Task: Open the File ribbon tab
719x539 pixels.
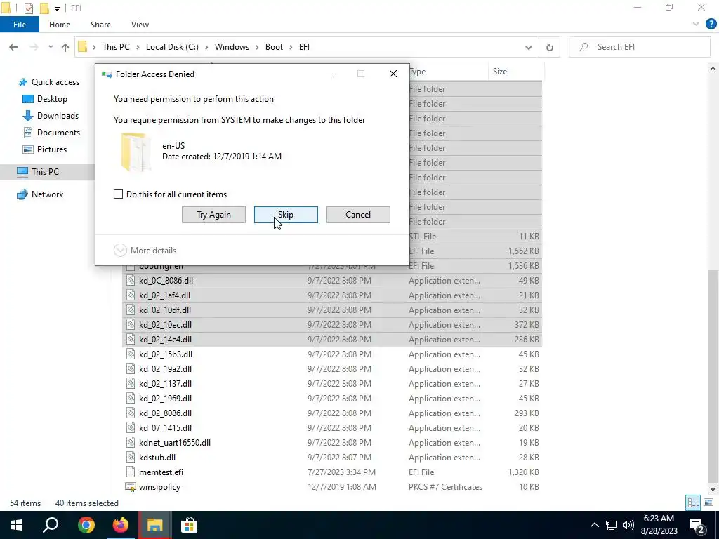Action: click(x=19, y=25)
